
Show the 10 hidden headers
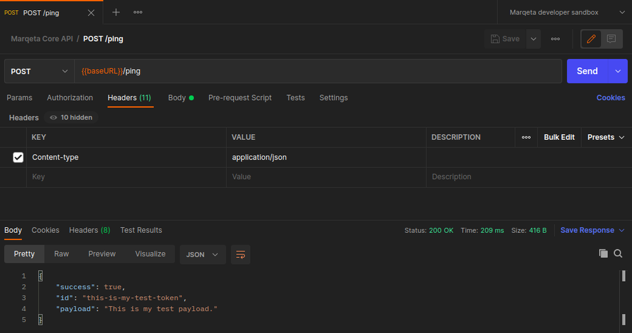click(70, 118)
